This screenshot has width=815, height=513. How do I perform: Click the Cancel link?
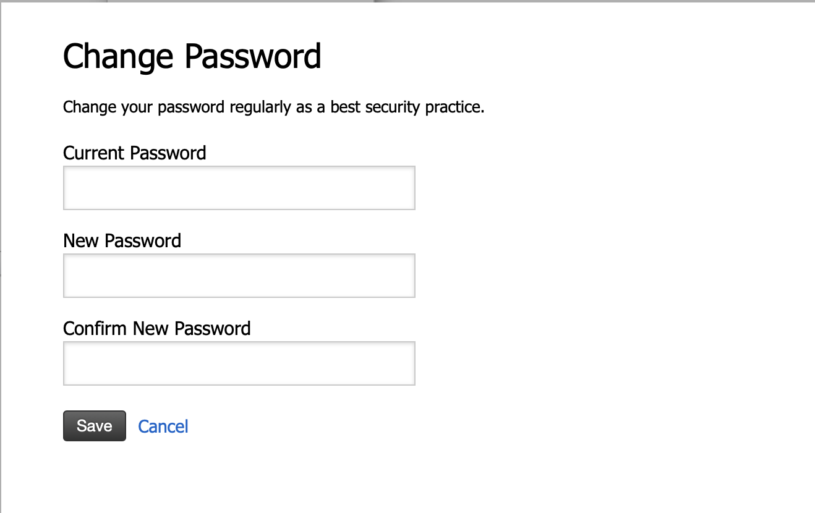point(163,426)
